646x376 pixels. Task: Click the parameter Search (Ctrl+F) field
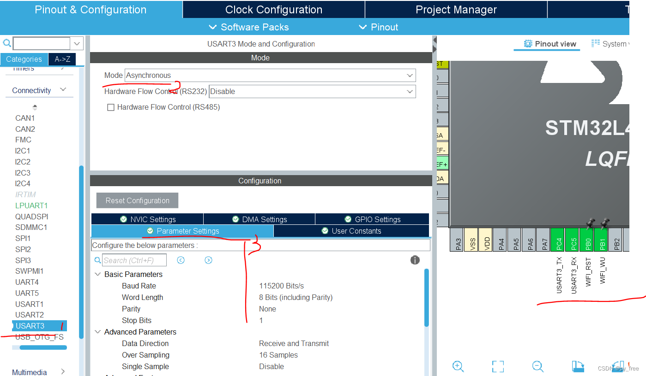coord(134,260)
